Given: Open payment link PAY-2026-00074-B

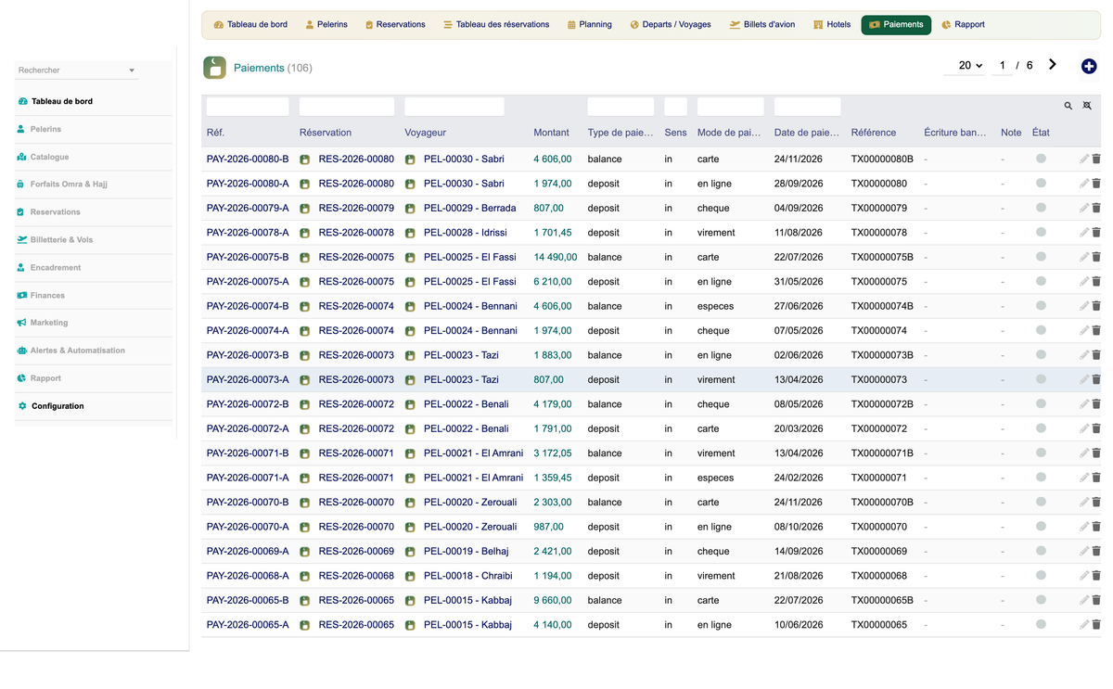Looking at the screenshot, I should [248, 306].
